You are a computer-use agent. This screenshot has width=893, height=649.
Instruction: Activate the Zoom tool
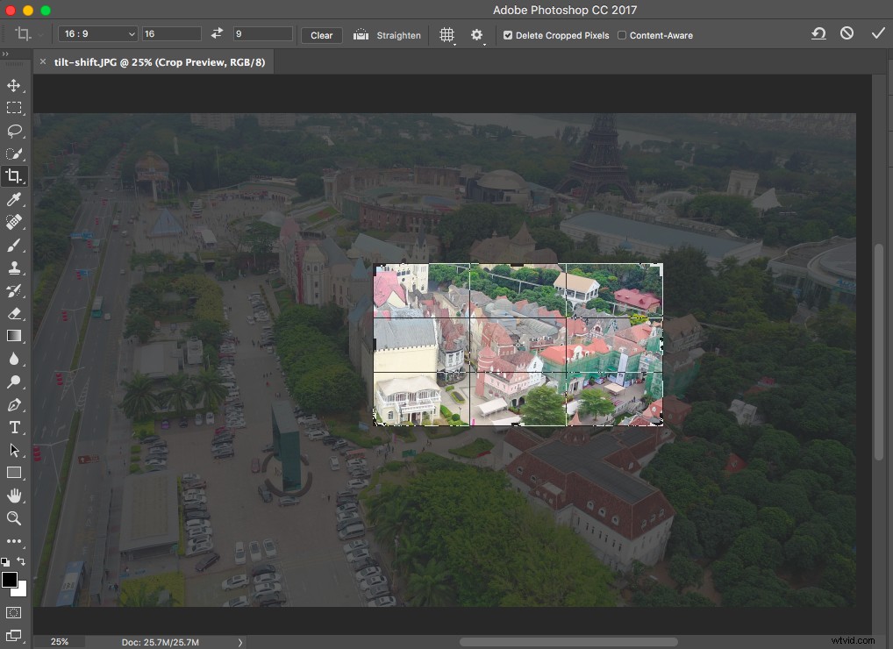click(14, 518)
